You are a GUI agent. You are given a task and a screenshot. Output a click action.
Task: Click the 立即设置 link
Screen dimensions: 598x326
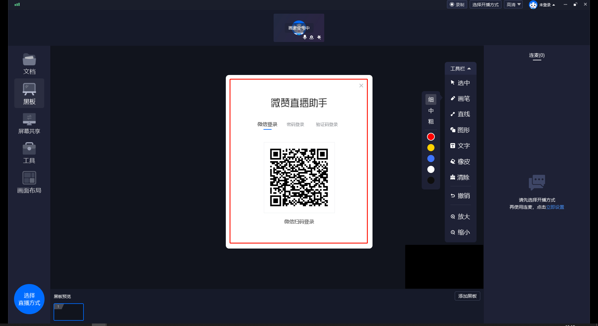pos(555,207)
